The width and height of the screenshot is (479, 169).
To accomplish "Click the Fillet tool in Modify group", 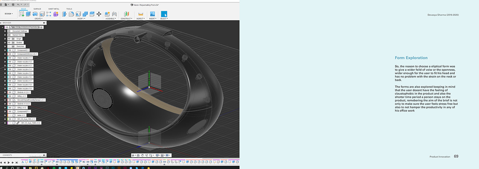I will click(x=72, y=14).
